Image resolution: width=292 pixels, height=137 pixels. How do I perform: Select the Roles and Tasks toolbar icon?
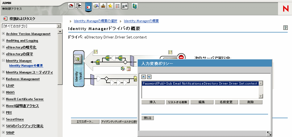click(x=88, y=7)
